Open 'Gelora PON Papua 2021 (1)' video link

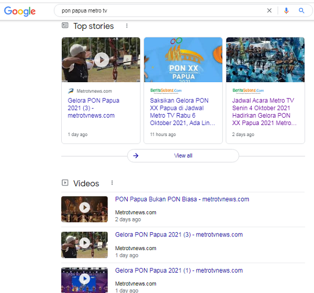point(178,271)
